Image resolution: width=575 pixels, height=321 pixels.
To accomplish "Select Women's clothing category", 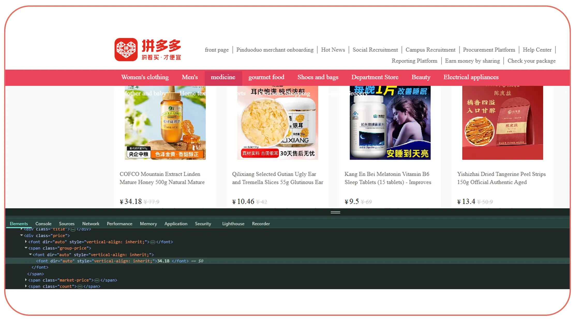I will [145, 77].
